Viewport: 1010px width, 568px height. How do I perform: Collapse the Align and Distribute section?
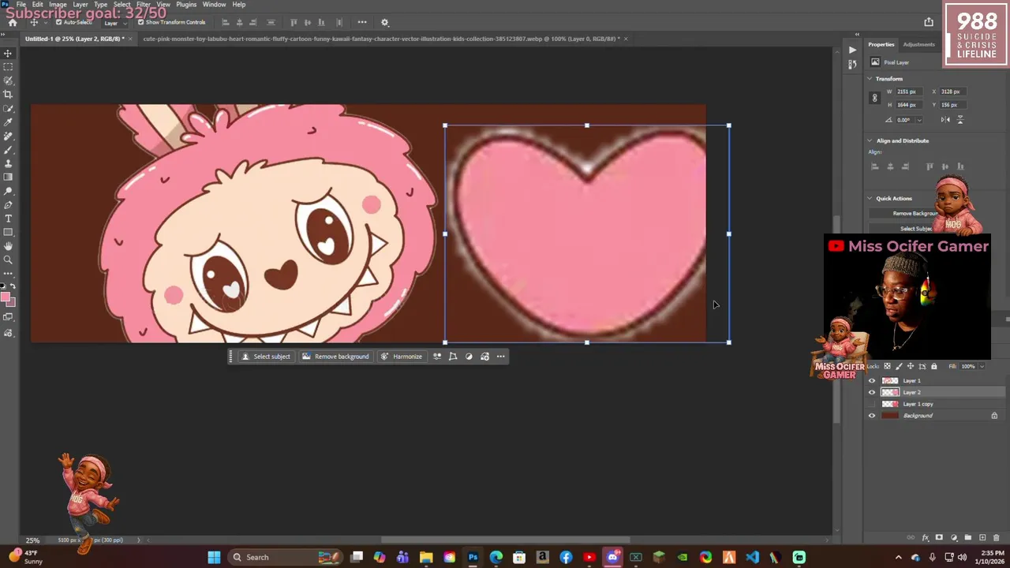[870, 140]
